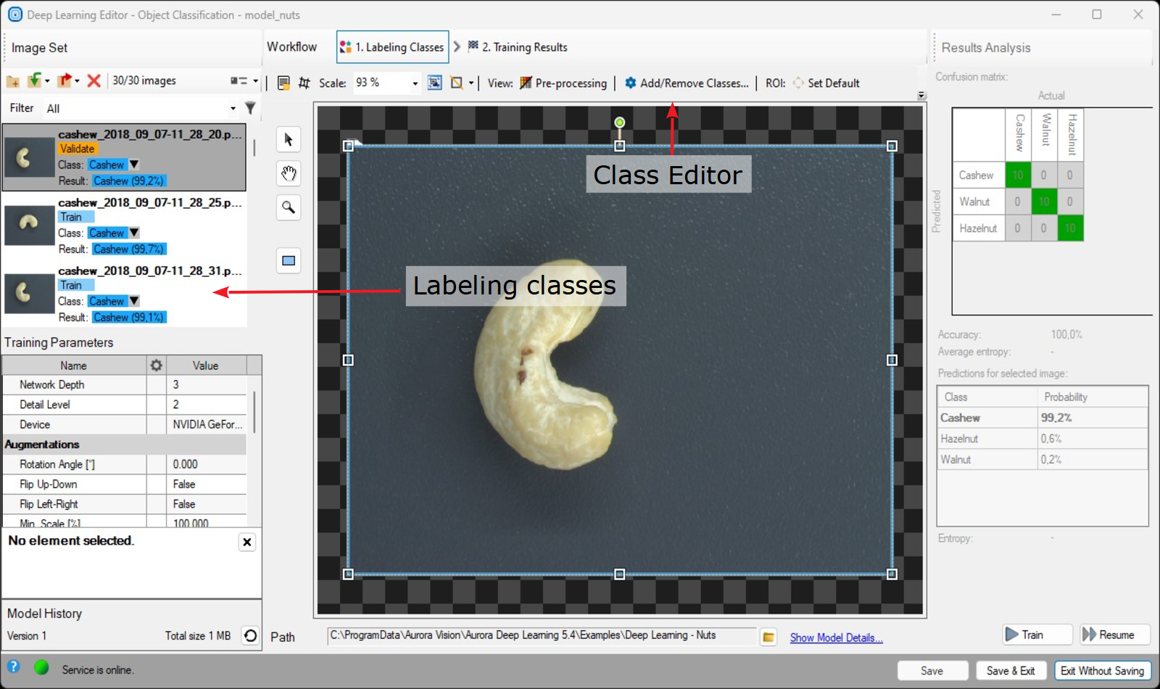
Task: Open Class dropdown for first cashew image
Action: 134,165
